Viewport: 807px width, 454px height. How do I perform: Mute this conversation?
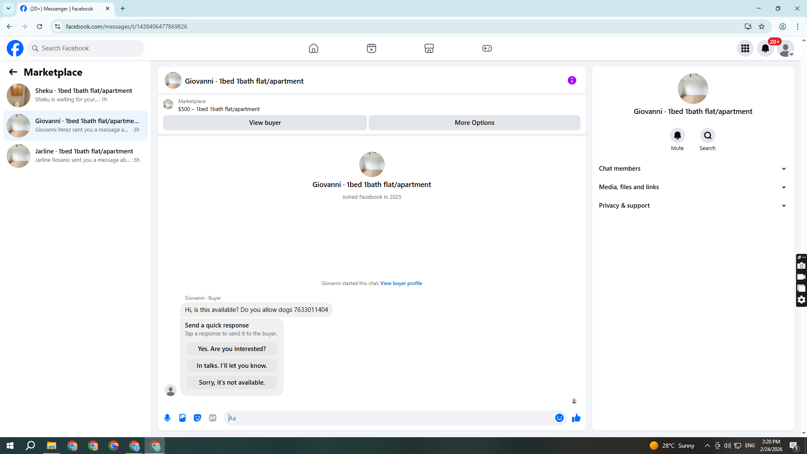click(677, 136)
